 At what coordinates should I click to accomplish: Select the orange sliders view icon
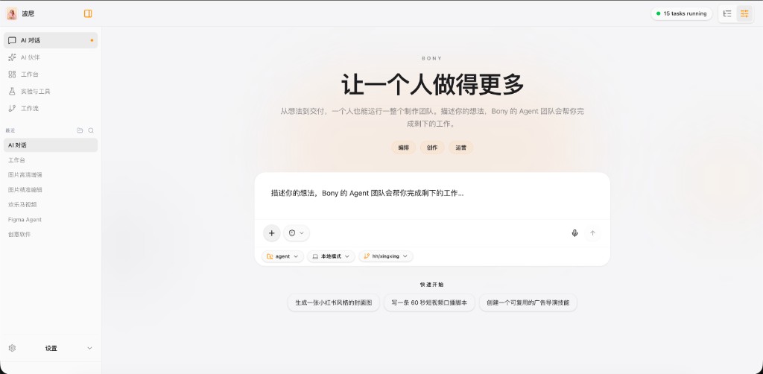pyautogui.click(x=744, y=13)
